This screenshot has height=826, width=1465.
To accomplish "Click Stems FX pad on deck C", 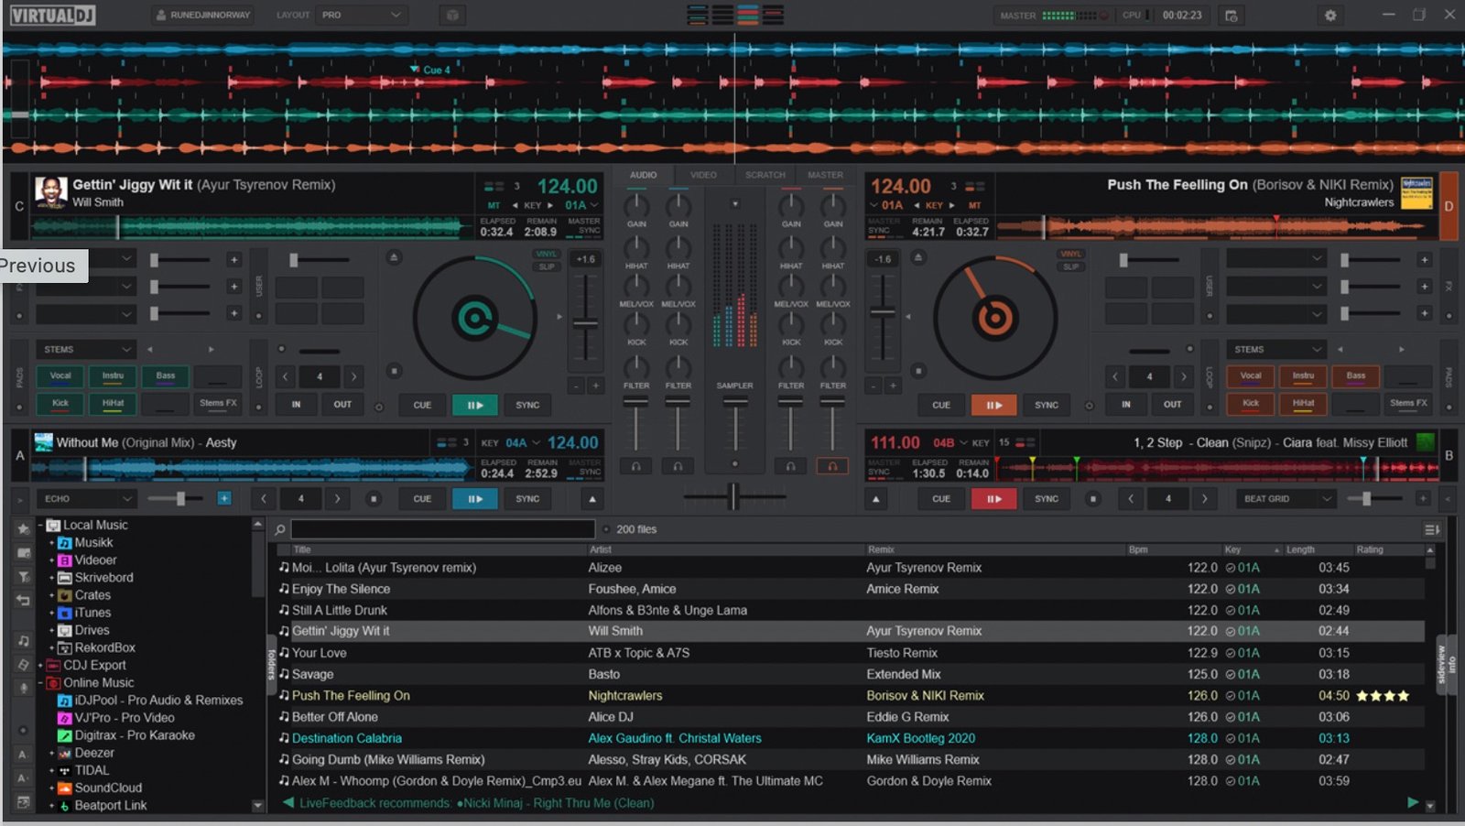I will 218,403.
